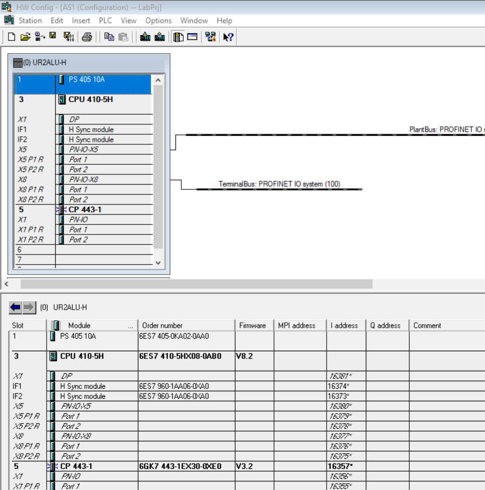Click the Paste toolbar icon
The width and height of the screenshot is (485, 490).
[123, 37]
